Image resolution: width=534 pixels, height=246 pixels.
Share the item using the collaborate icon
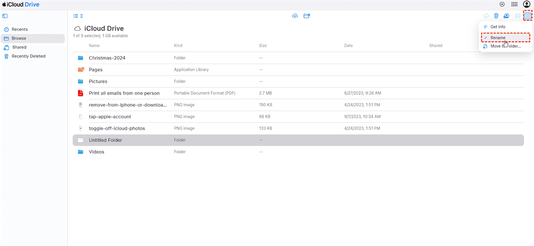(506, 16)
